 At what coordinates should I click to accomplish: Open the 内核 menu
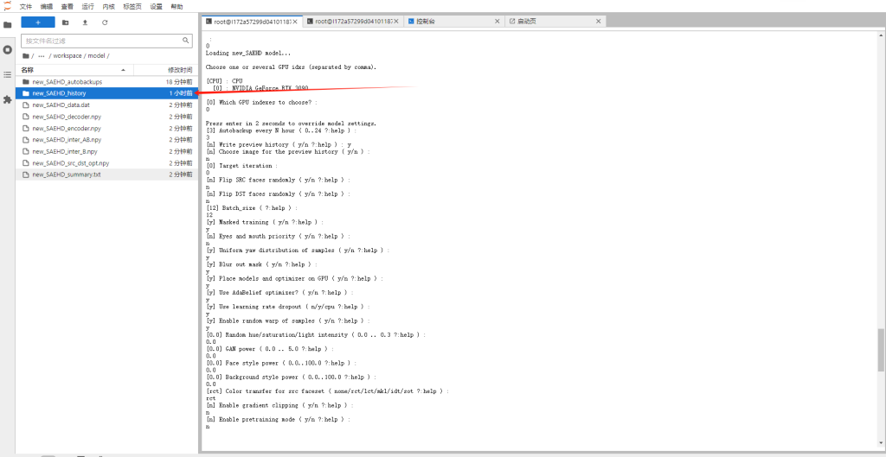pyautogui.click(x=109, y=6)
